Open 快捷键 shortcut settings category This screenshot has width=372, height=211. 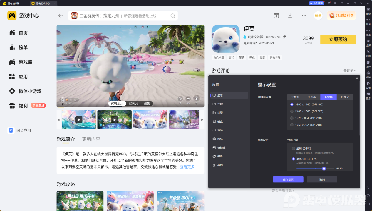229,147
